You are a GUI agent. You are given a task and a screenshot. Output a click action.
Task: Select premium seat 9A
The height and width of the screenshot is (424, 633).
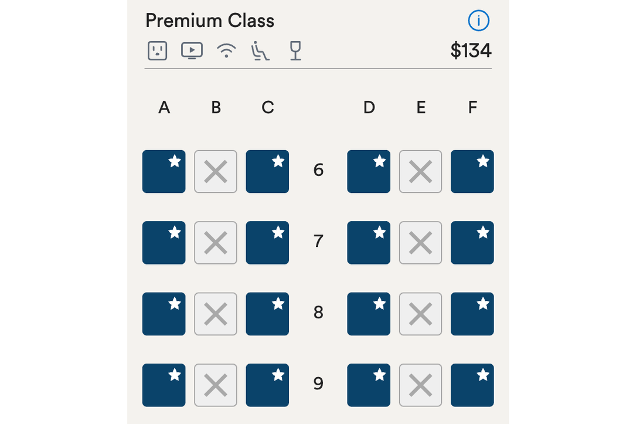coord(164,385)
